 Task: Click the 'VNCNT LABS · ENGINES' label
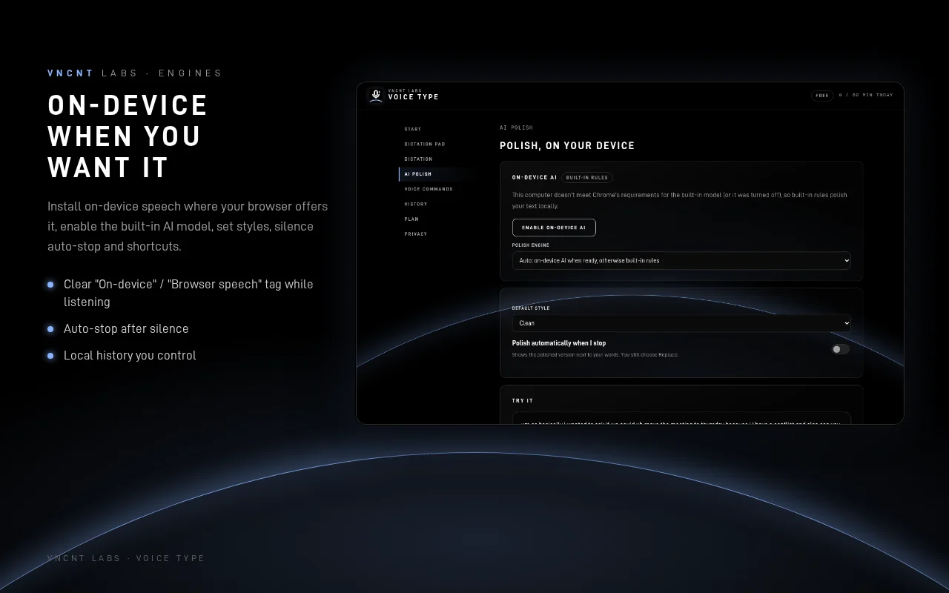[x=135, y=73]
